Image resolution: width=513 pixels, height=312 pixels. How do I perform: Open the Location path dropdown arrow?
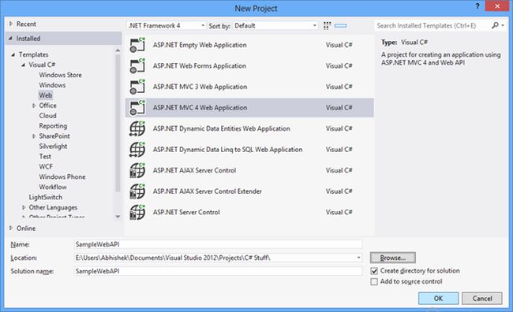[358, 258]
